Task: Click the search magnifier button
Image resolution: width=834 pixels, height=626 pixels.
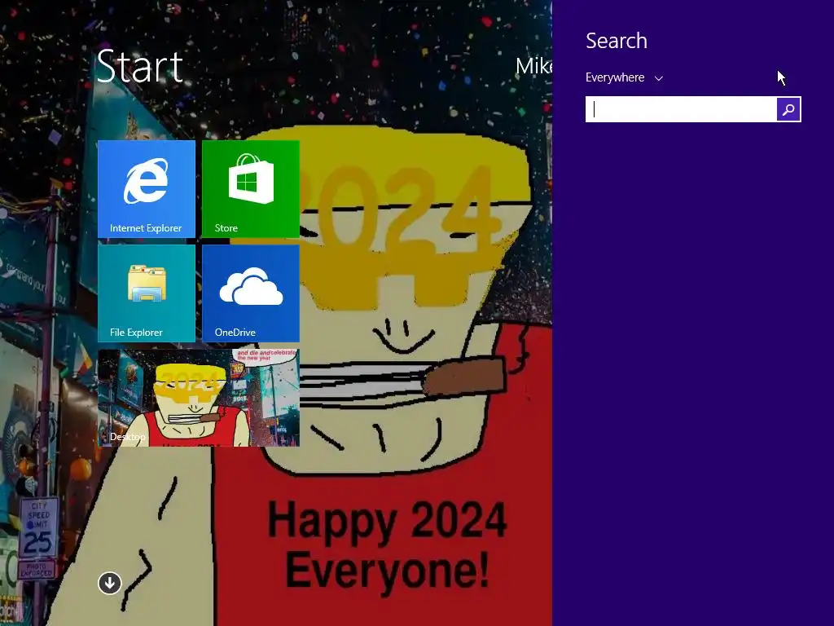Action: (788, 109)
